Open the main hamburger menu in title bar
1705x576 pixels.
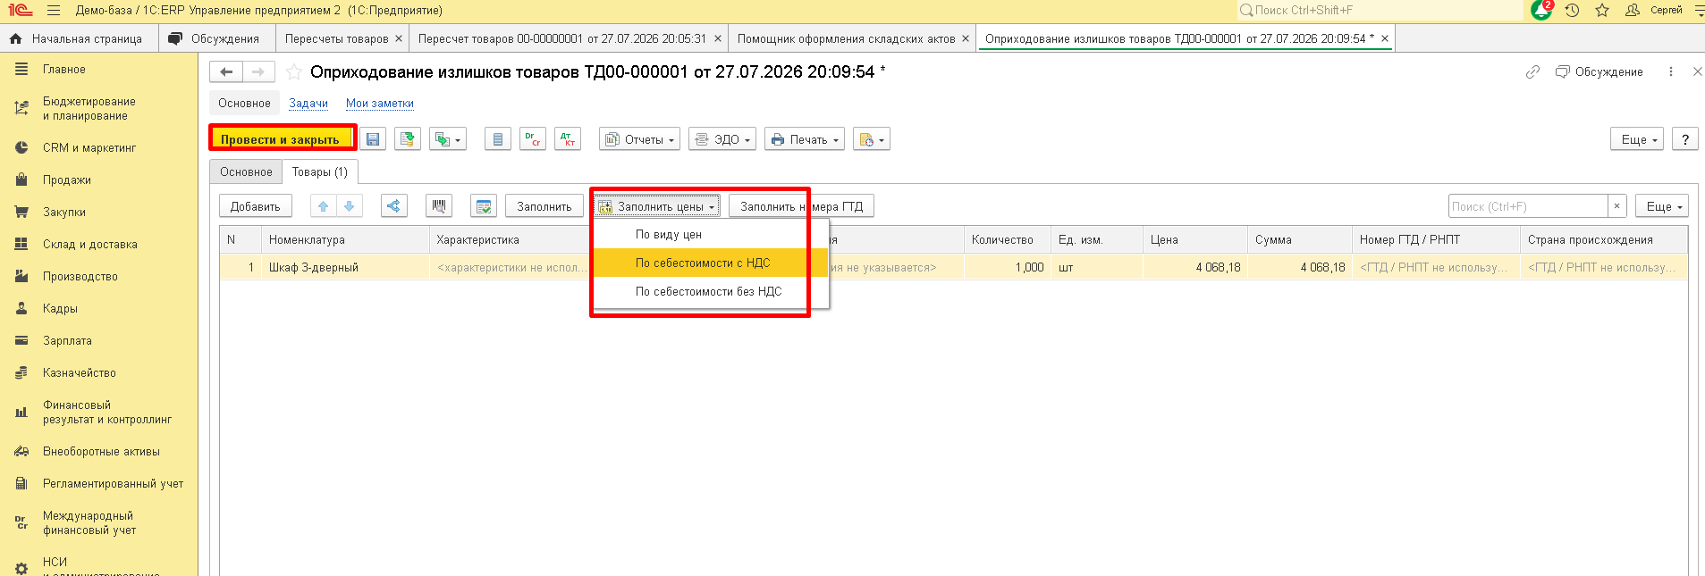(54, 11)
